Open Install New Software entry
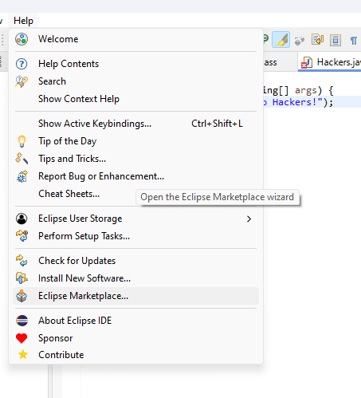361x398 pixels. 135,278
